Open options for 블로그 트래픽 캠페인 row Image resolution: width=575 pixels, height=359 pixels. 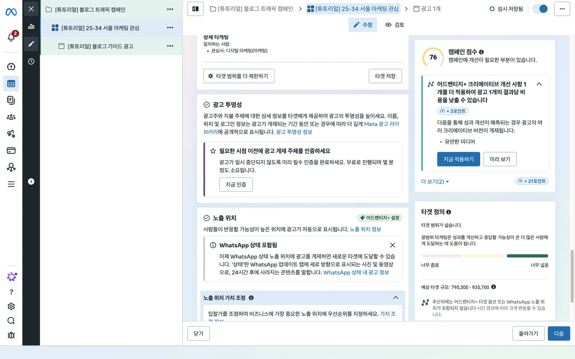click(x=170, y=9)
